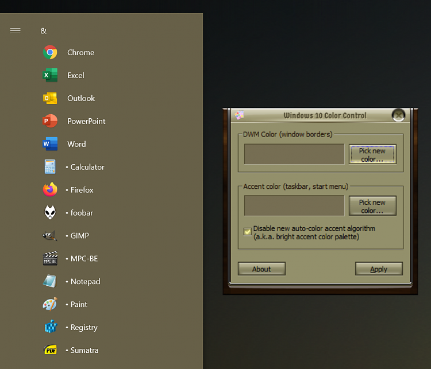This screenshot has height=369, width=431.
Task: Click the GIMP mascot icon
Action: pyautogui.click(x=50, y=235)
